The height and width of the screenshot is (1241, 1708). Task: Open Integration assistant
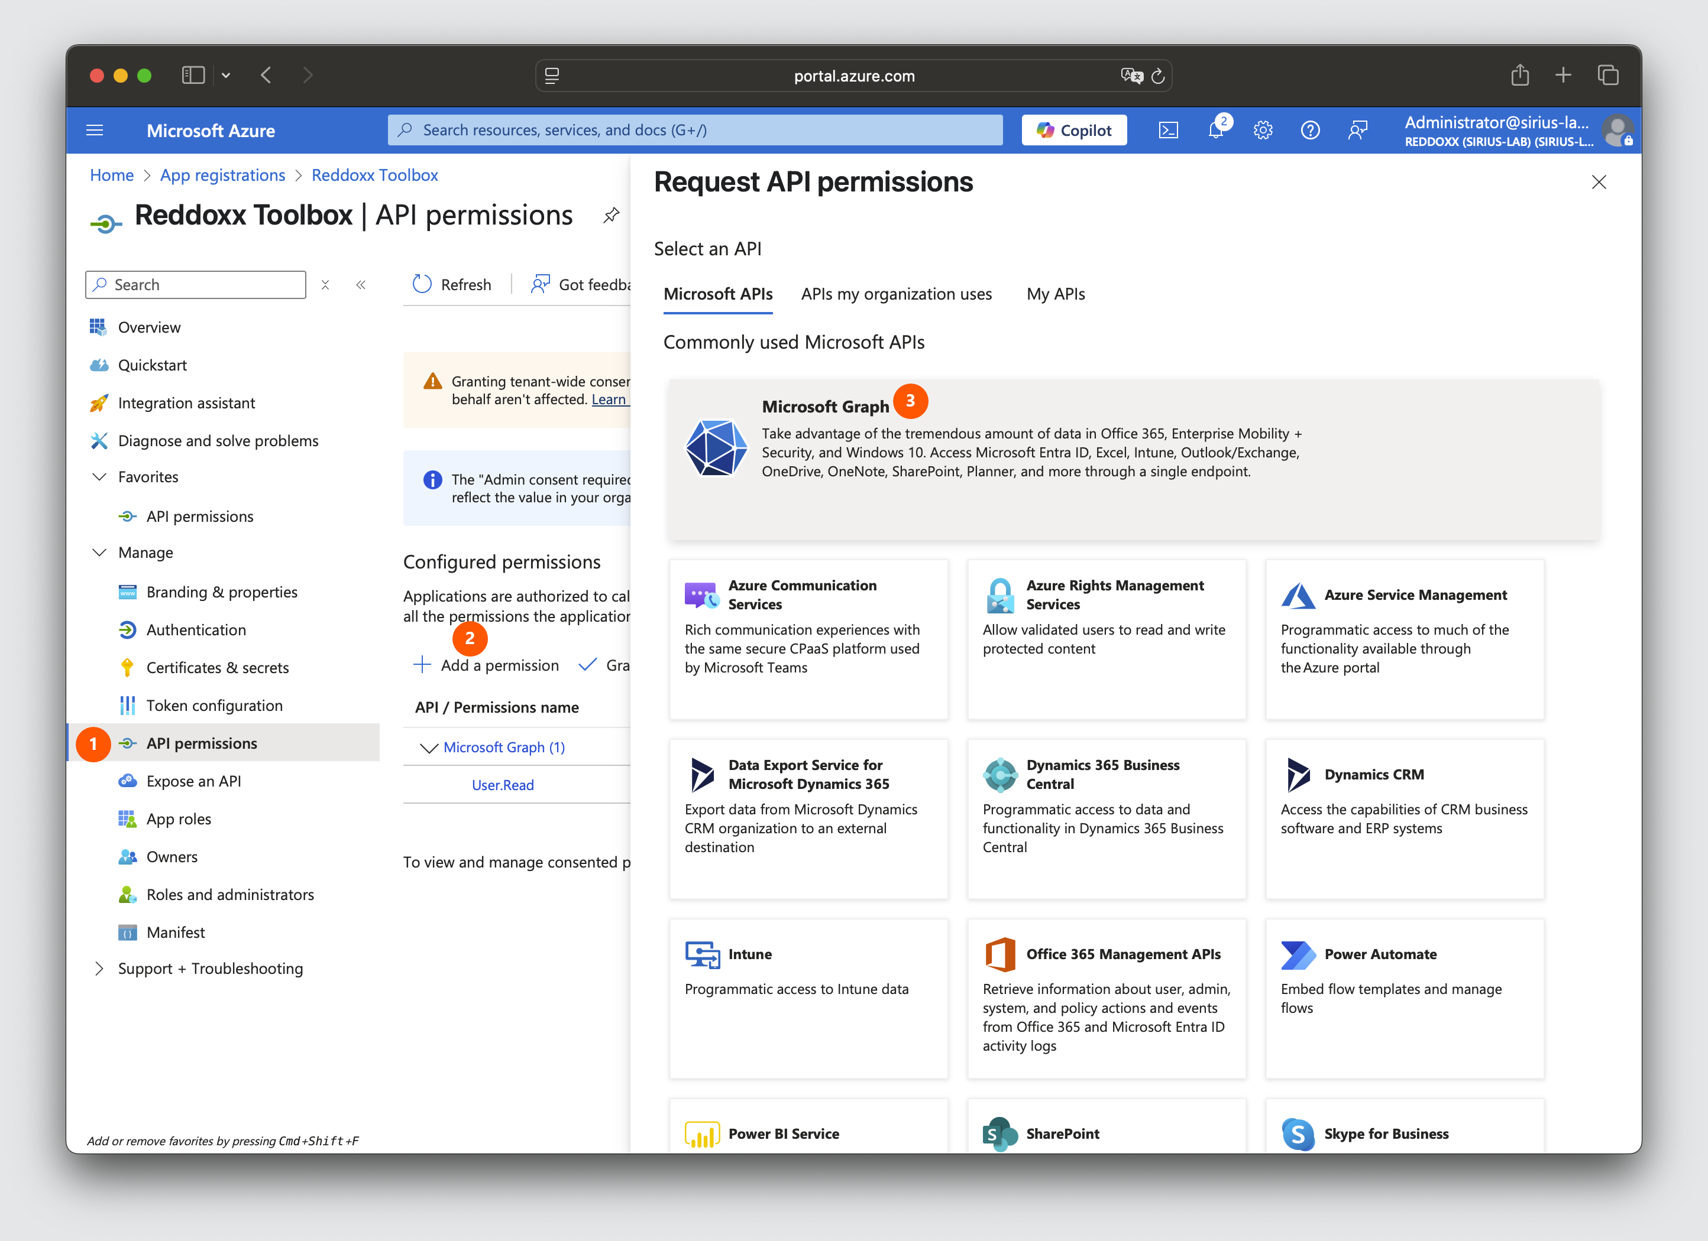coord(186,404)
